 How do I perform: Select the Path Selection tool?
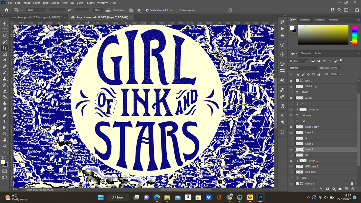(5, 128)
